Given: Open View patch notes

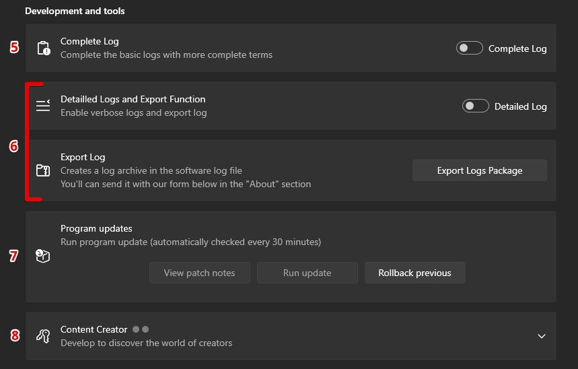Looking at the screenshot, I should coord(200,273).
